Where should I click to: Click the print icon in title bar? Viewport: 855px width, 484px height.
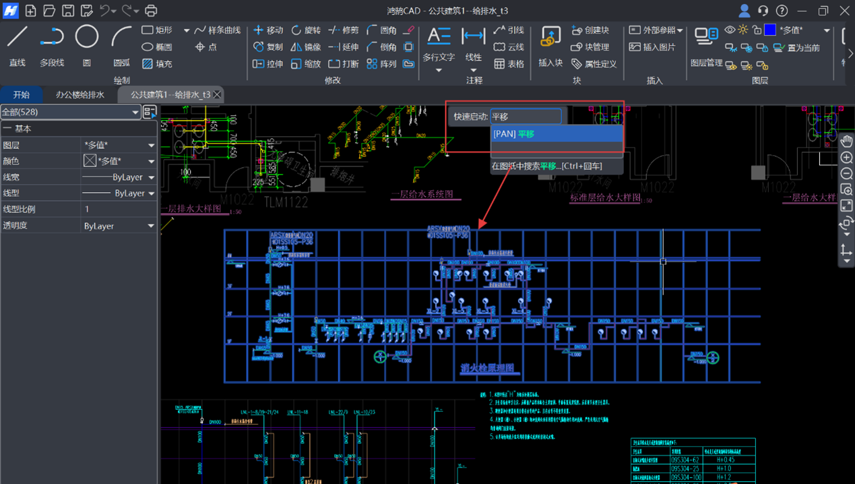(151, 11)
